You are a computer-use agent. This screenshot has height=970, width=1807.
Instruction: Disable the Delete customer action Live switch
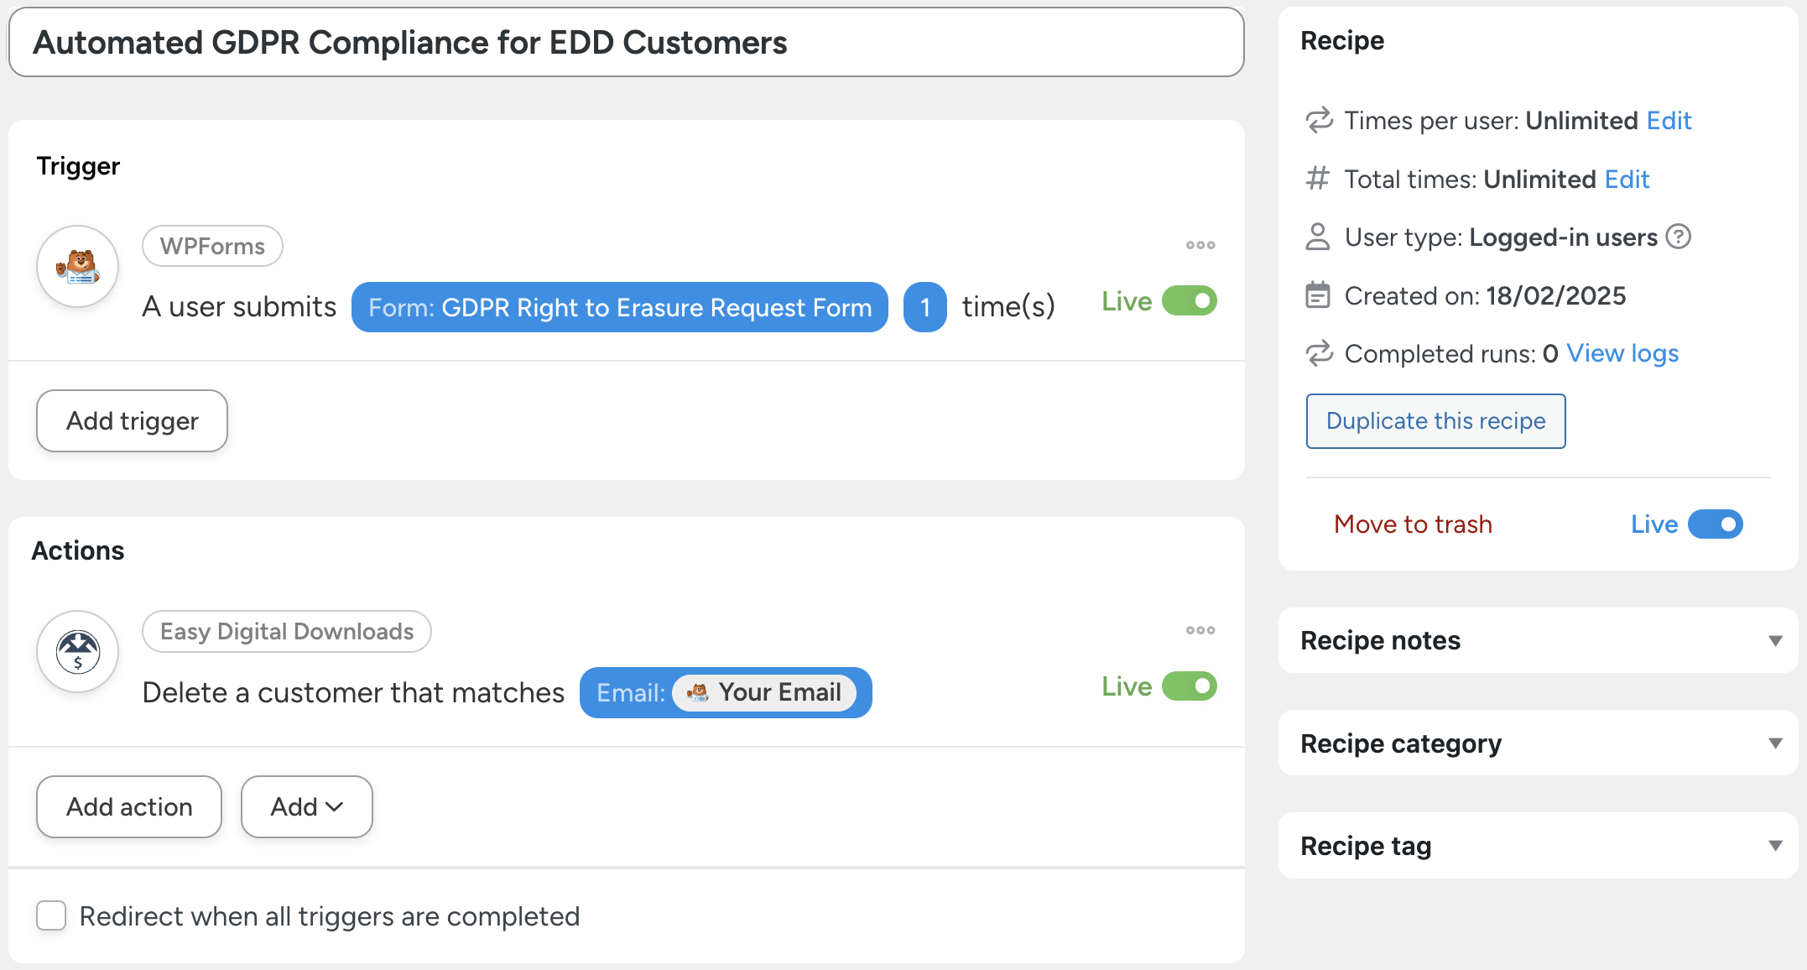pos(1189,686)
